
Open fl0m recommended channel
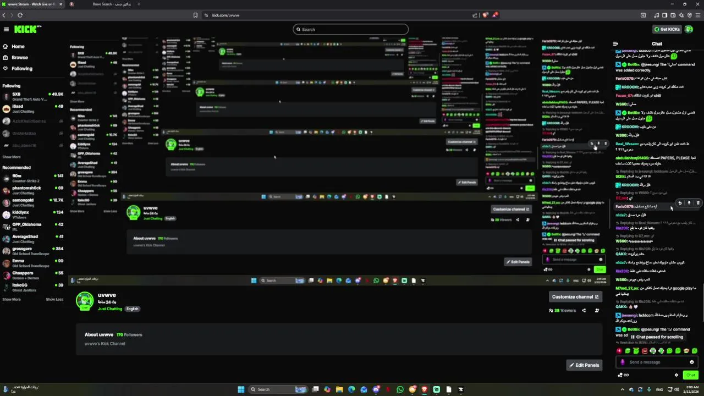coord(33,178)
